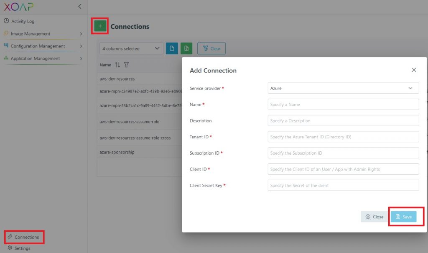Click the blue CSV export file icon
Screen dimensions: 428x253
(172, 48)
